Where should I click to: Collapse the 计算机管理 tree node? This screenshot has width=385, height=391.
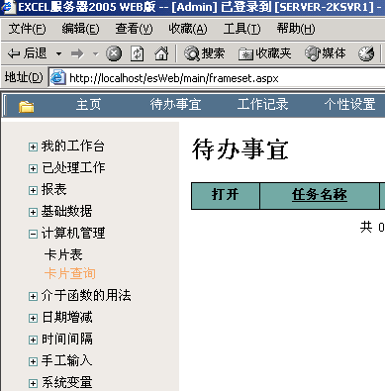click(x=33, y=234)
